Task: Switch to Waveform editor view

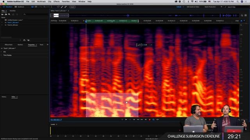Action: (x=8, y=7)
